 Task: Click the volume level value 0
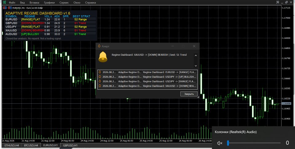pyautogui.click(x=287, y=143)
